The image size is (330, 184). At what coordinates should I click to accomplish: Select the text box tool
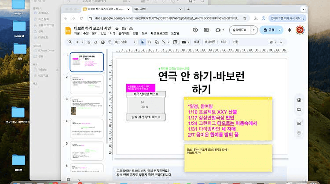tap(150, 42)
